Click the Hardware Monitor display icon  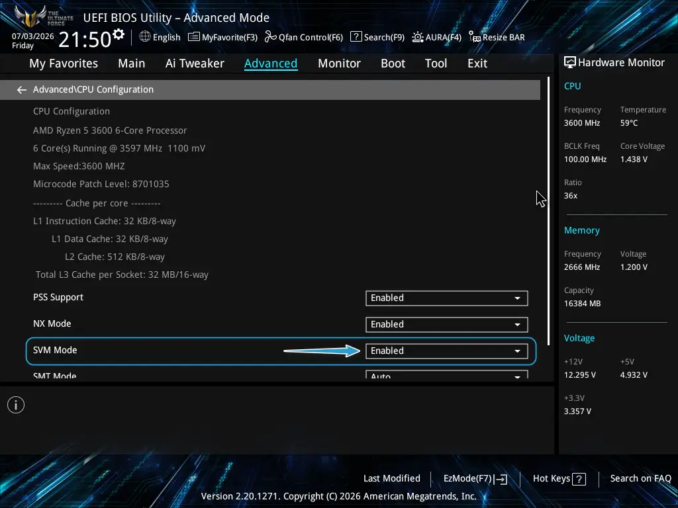pos(570,63)
